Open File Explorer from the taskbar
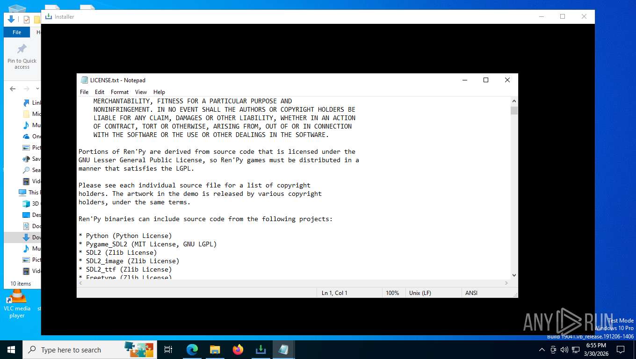This screenshot has height=359, width=636. 215,350
